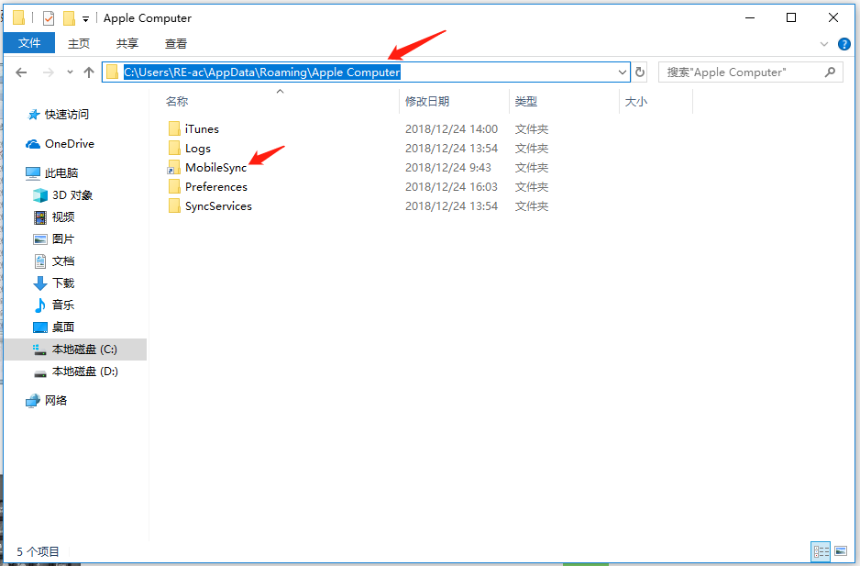860x566 pixels.
Task: Click the search magnifier icon
Action: click(x=831, y=72)
